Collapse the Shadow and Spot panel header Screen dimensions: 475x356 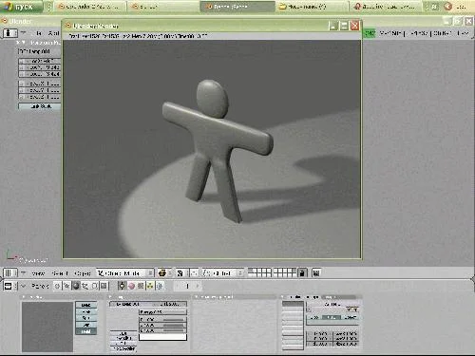pos(197,297)
